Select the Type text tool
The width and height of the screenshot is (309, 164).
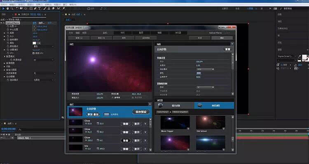39,9
